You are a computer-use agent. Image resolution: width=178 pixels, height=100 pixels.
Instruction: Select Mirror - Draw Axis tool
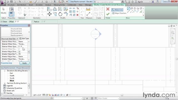coord(66,9)
